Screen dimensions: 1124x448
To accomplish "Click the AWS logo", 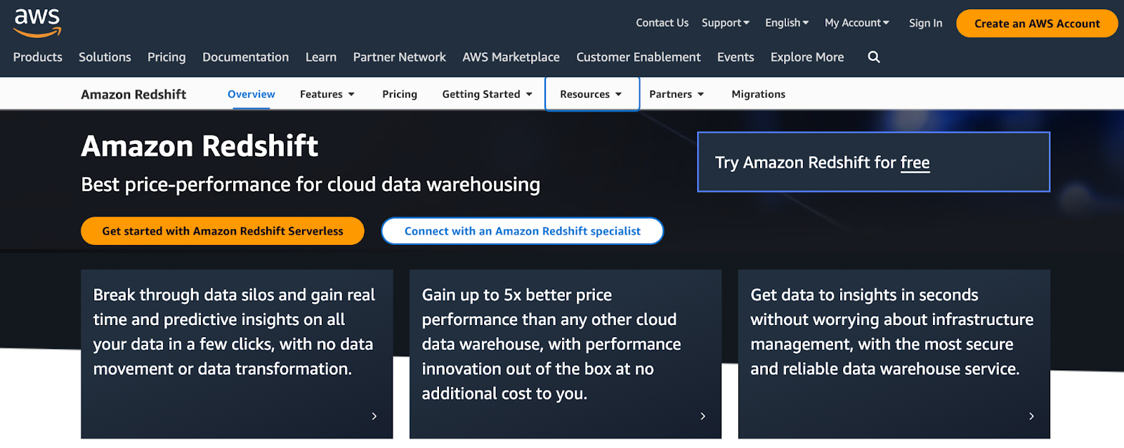I will pyautogui.click(x=37, y=22).
